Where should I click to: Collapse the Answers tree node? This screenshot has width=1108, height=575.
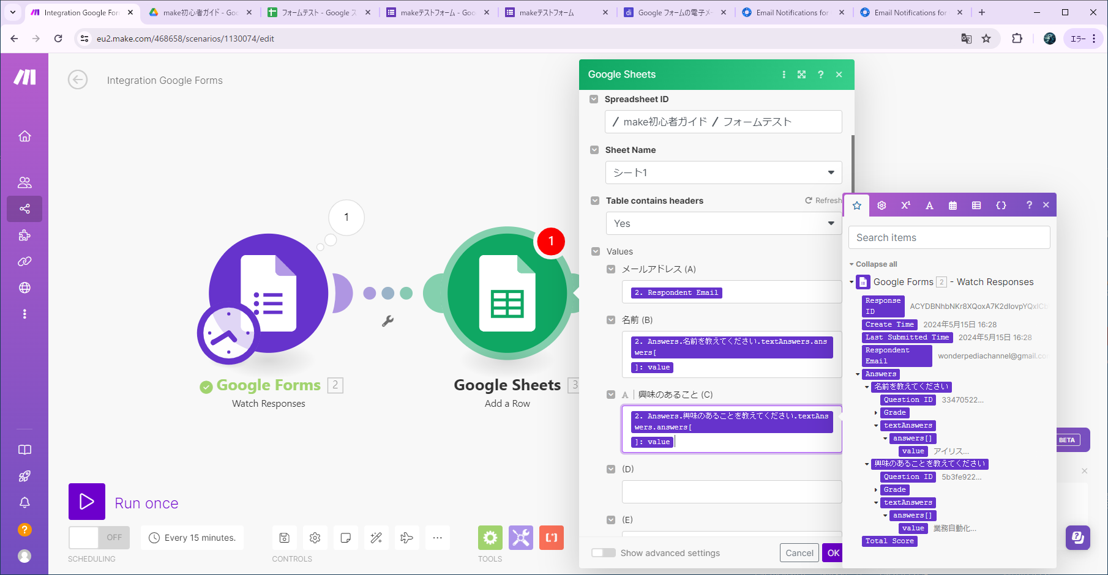click(x=858, y=374)
